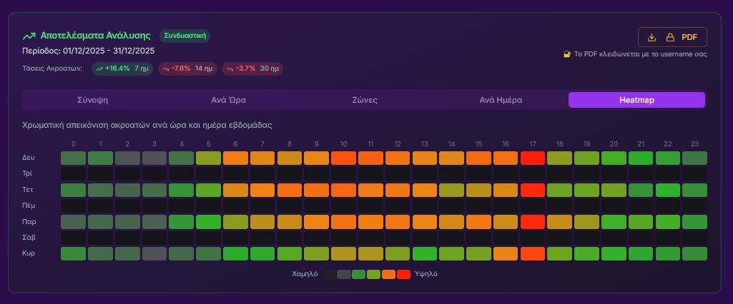Click the Κυρ heatmap cell at hour 0

[x=73, y=253]
